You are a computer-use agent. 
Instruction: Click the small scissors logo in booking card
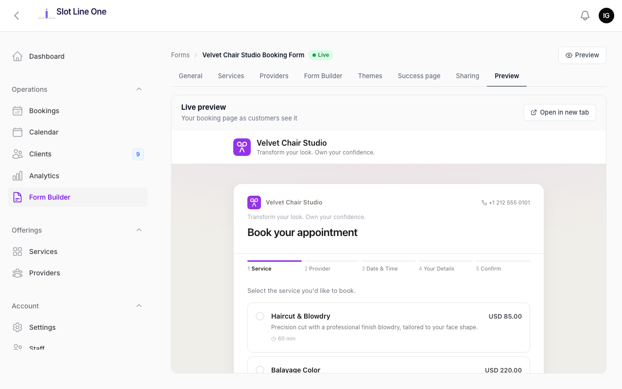pyautogui.click(x=254, y=203)
